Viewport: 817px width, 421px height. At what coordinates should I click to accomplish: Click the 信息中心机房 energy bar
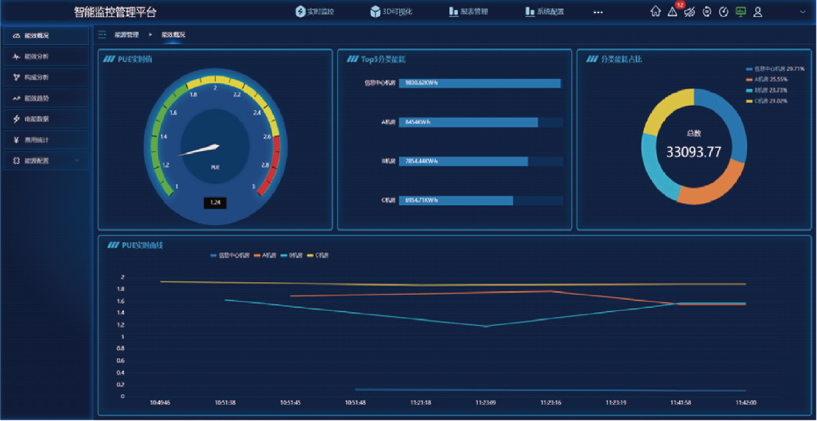(479, 83)
